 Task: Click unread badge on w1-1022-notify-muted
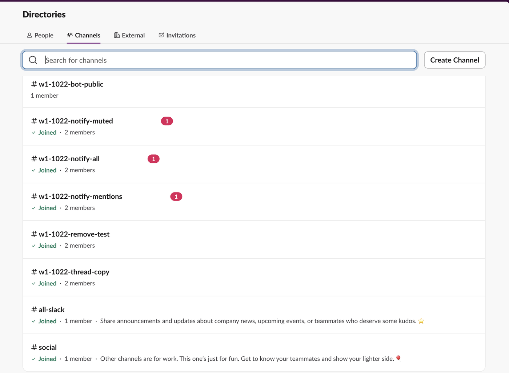(167, 121)
